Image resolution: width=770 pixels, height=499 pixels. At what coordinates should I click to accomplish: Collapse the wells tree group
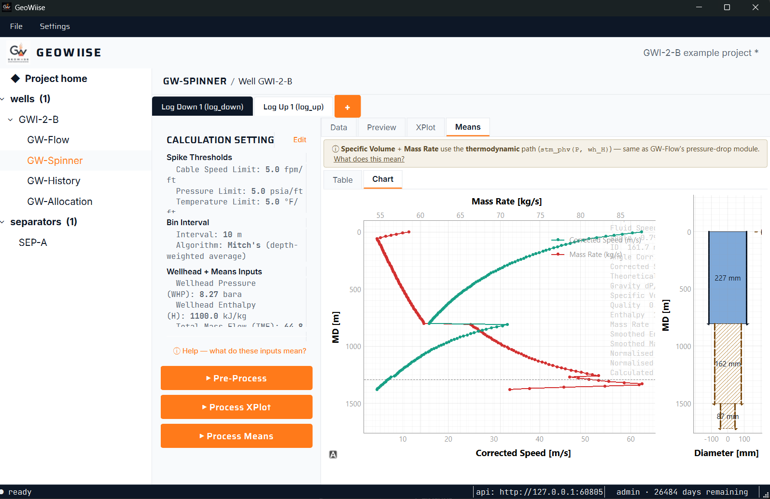[3, 99]
